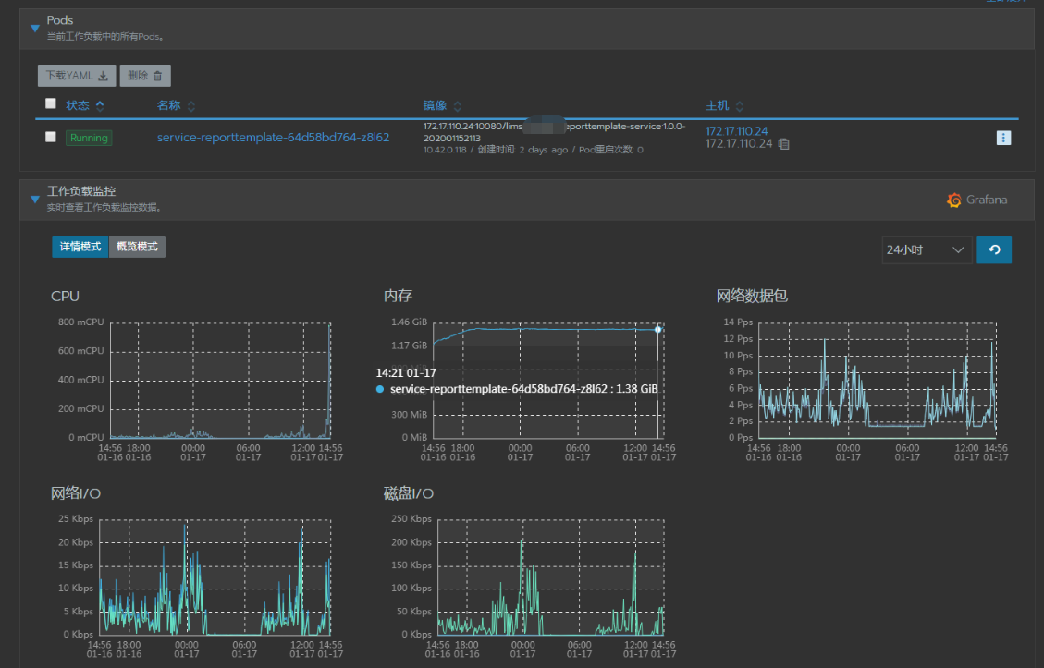Sort by name column arrows
Screen dimensions: 1044x668
pos(191,105)
